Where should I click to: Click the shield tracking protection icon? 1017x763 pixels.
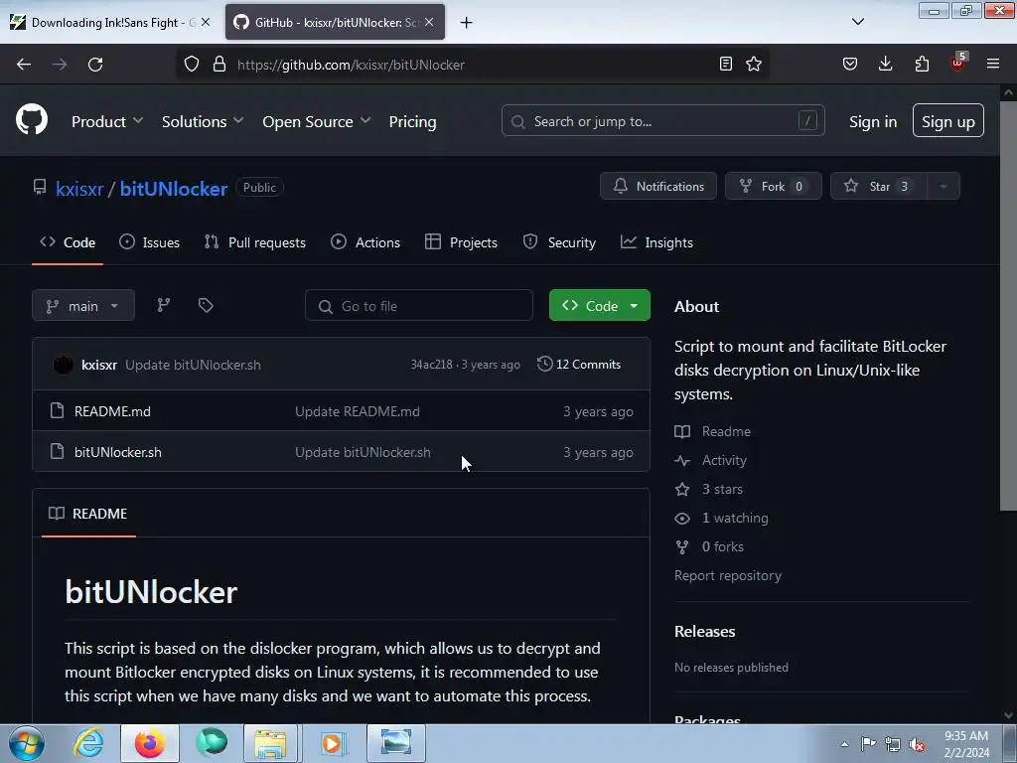[x=192, y=65]
